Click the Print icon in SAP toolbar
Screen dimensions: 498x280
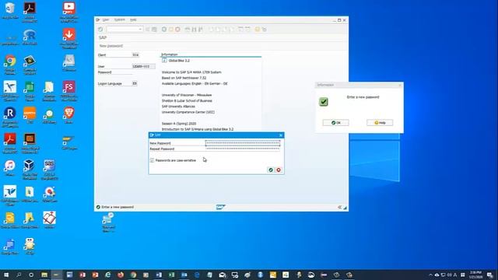(188, 30)
